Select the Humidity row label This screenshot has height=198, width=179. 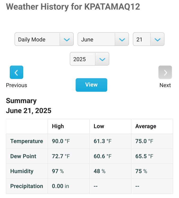(x=22, y=171)
